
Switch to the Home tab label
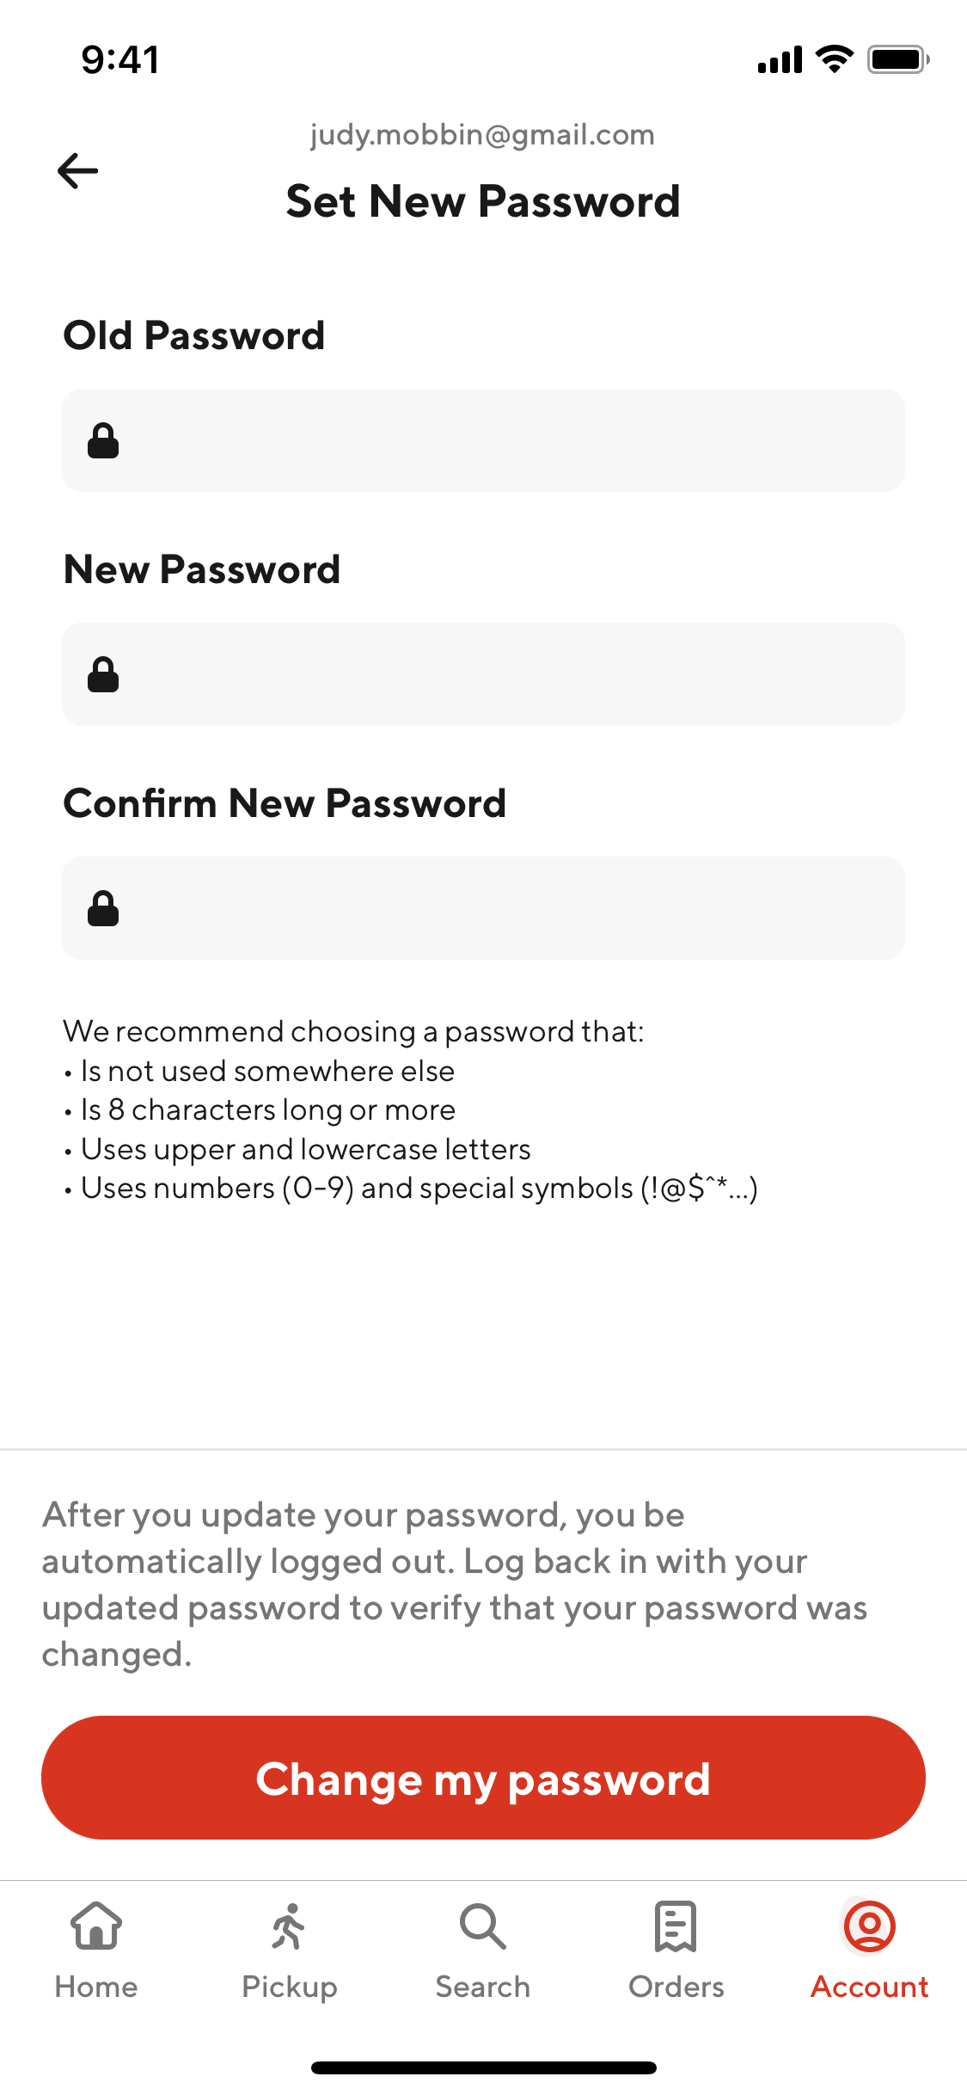coord(96,1987)
